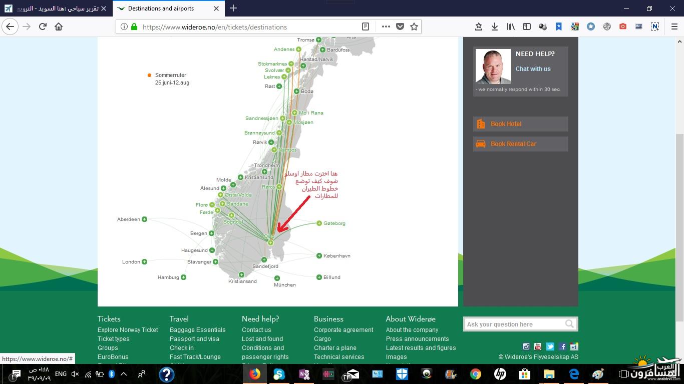The image size is (684, 384).
Task: Select the Stavanger airport node
Action: (215, 261)
